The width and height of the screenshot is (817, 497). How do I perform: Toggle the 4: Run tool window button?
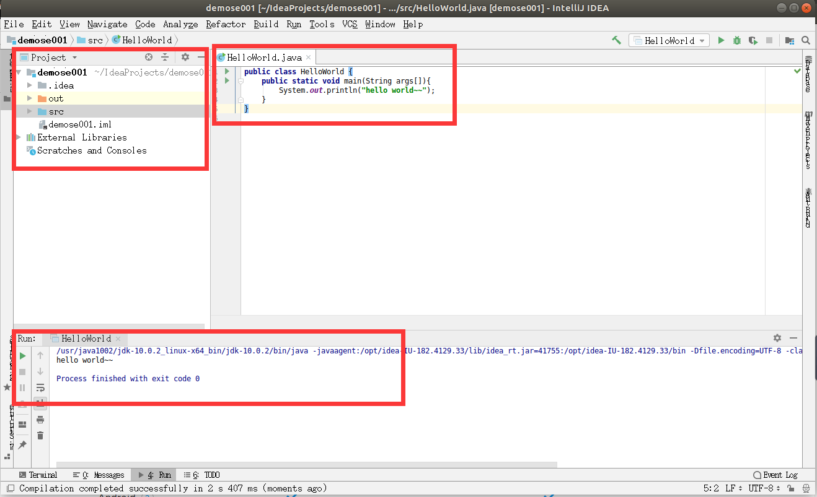(154, 475)
